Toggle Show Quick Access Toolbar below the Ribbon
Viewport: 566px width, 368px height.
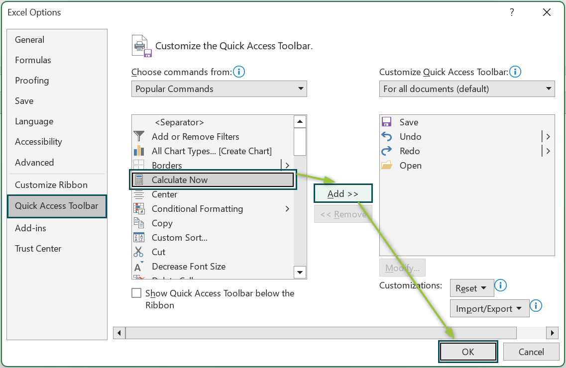(x=136, y=293)
